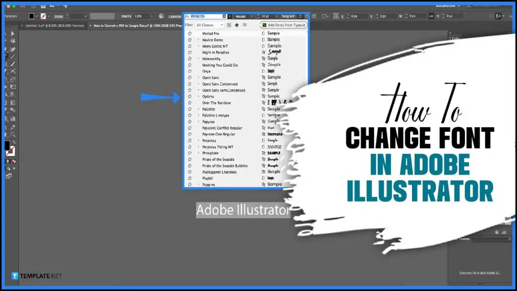The width and height of the screenshot is (517, 291).
Task: Favorite the Perpetua font
Action: (x=190, y=140)
